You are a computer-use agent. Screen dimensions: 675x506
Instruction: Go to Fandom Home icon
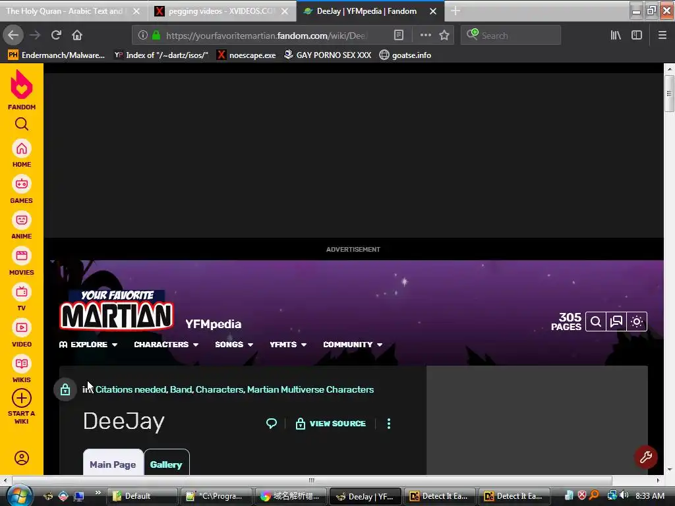(x=22, y=149)
